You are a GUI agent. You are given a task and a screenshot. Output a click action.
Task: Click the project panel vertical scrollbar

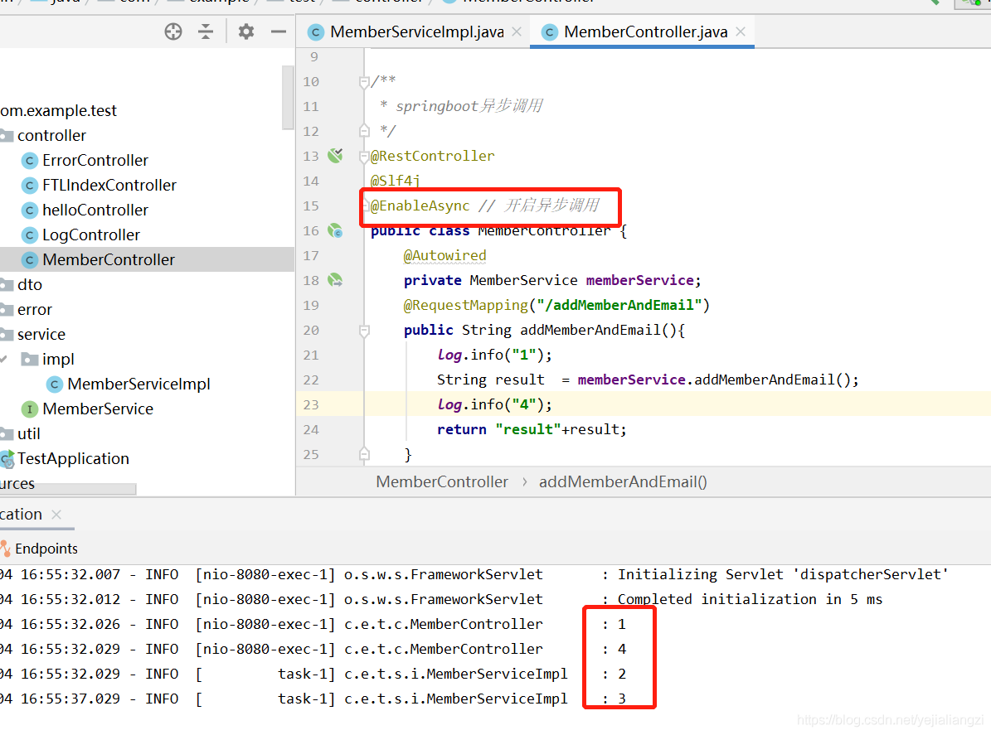coord(288,98)
